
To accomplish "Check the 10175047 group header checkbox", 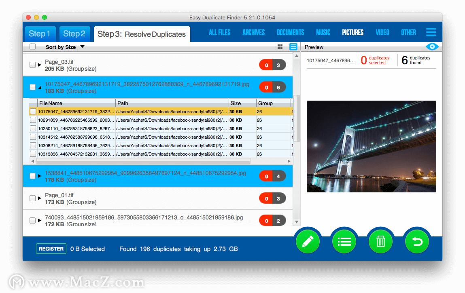I will pyautogui.click(x=33, y=87).
